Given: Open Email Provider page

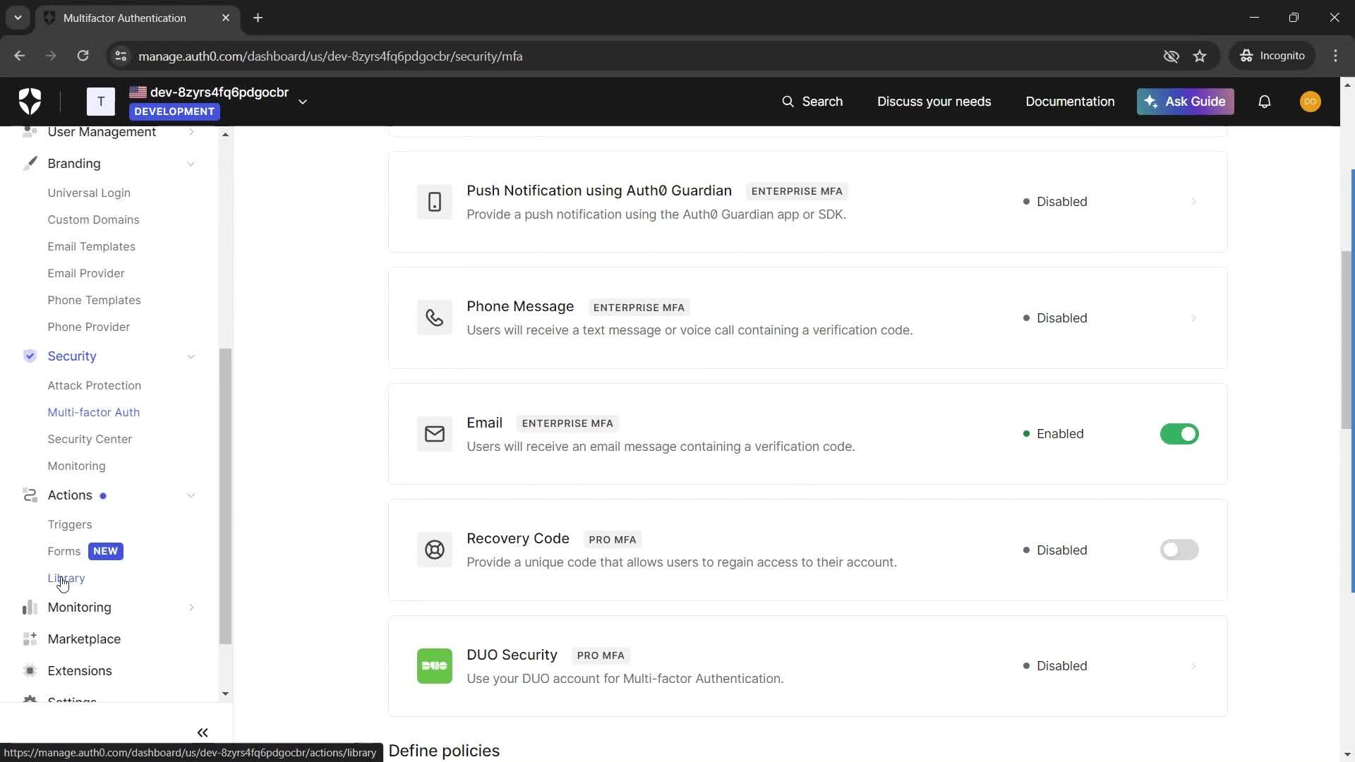Looking at the screenshot, I should 85,273.
